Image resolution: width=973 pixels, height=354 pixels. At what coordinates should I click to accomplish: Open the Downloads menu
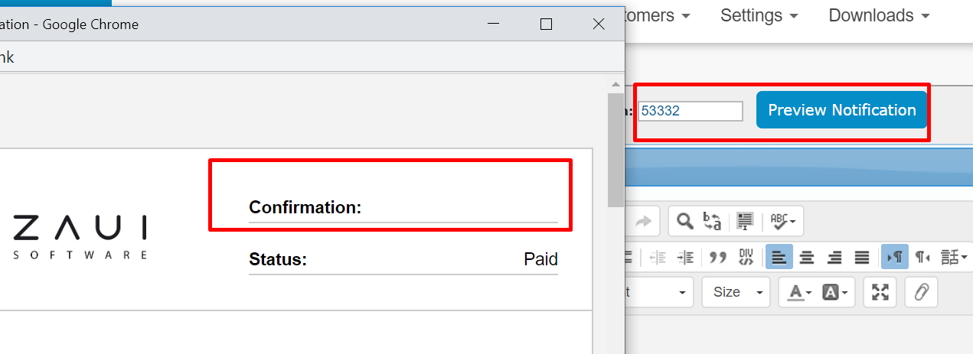pos(879,15)
